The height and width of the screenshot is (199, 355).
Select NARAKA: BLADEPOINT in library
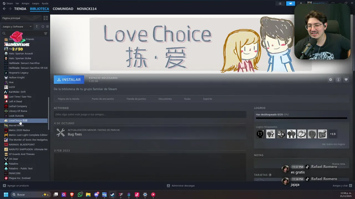coord(22,145)
